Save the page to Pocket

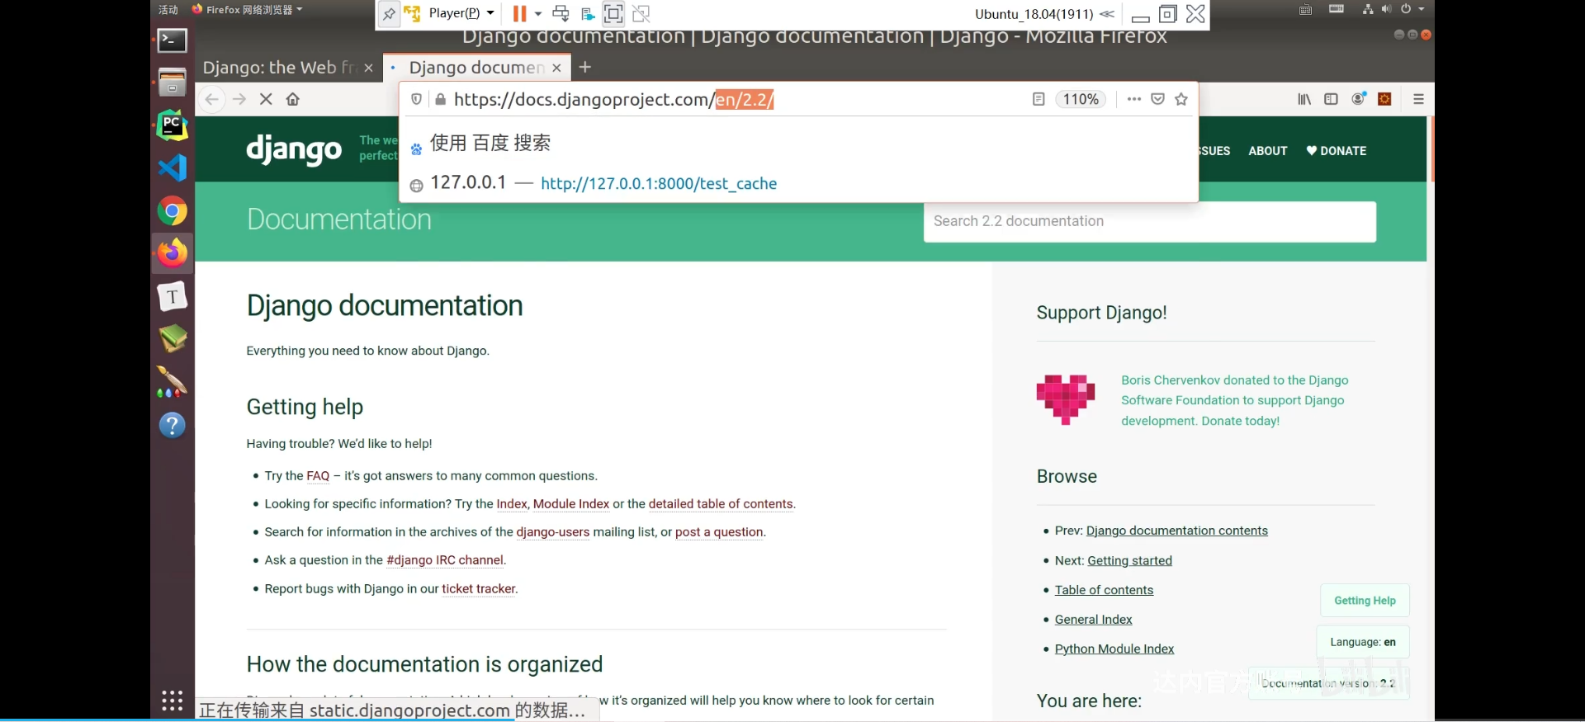click(1158, 99)
